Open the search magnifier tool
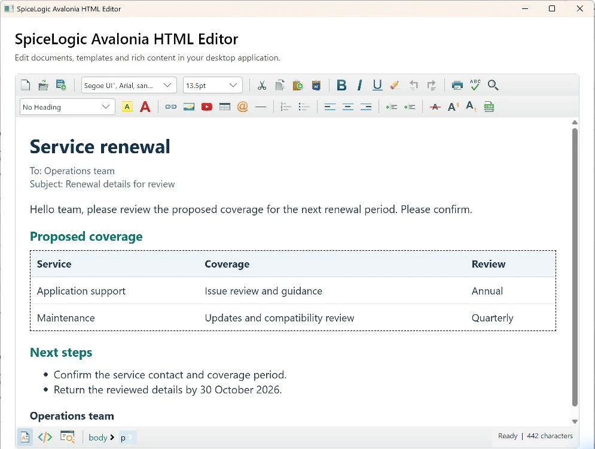Screen dimensions: 595x449 (493, 85)
